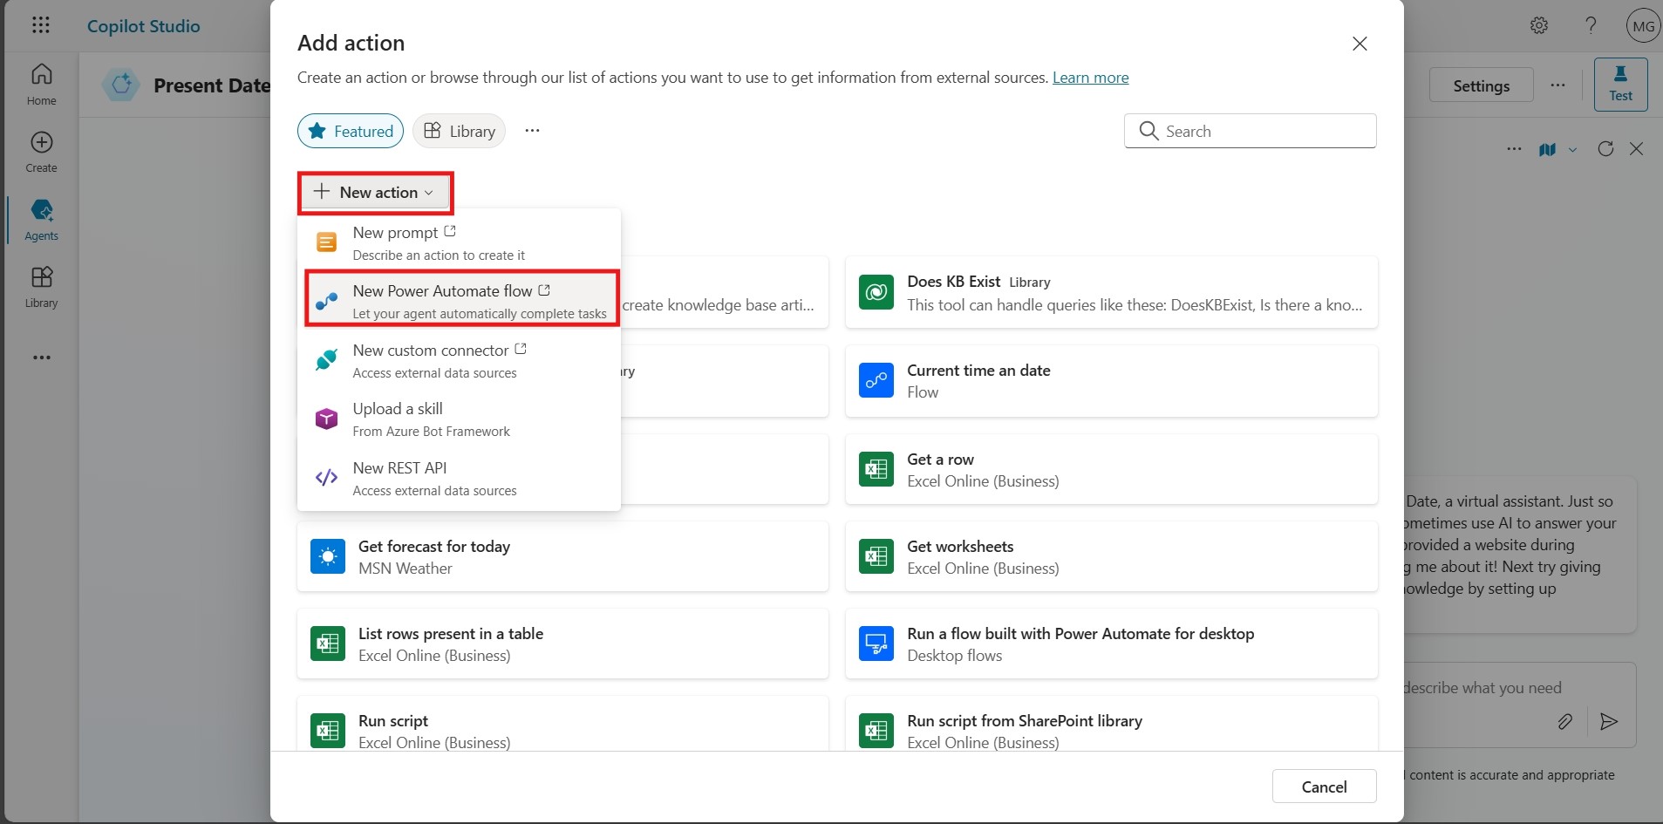Expand the New action dropdown

tap(375, 193)
